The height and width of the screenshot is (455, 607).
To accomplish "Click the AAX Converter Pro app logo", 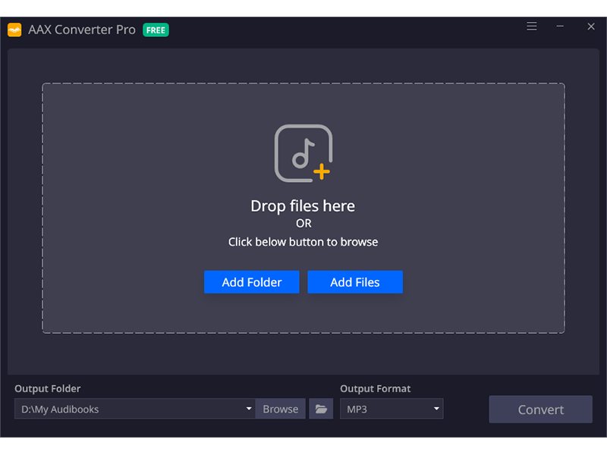I will coord(14,30).
